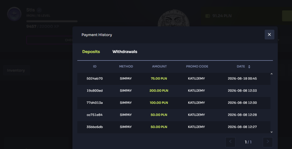Viewport: 292px width, 149px height.
Task: Click KATUJEMY promo code in row 19c800ed
Action: tap(196, 91)
